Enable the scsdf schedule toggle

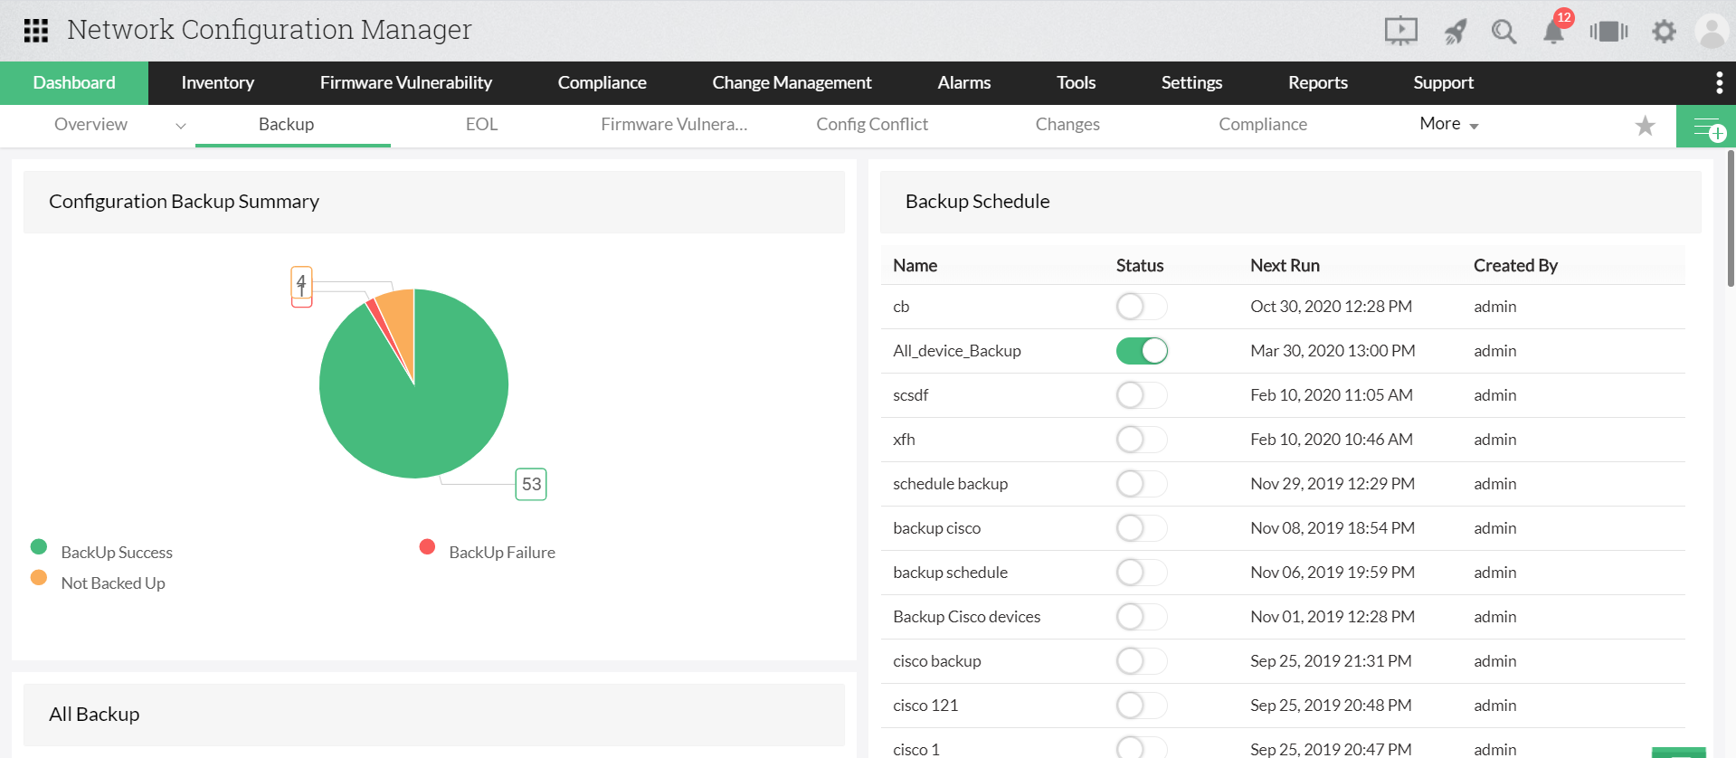tap(1142, 395)
